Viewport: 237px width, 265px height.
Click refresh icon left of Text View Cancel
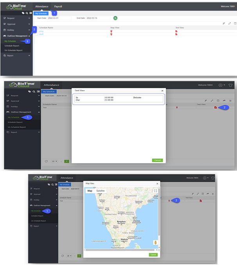[46, 161]
